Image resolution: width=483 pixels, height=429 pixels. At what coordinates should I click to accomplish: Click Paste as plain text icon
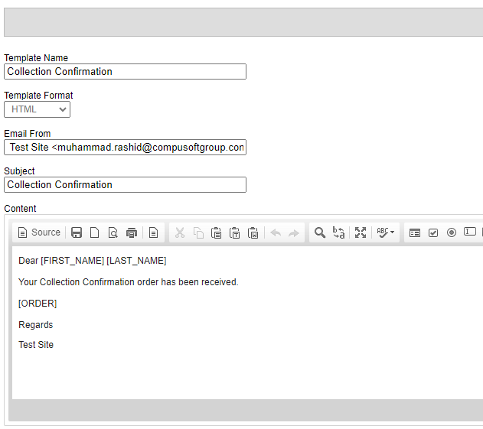235,232
